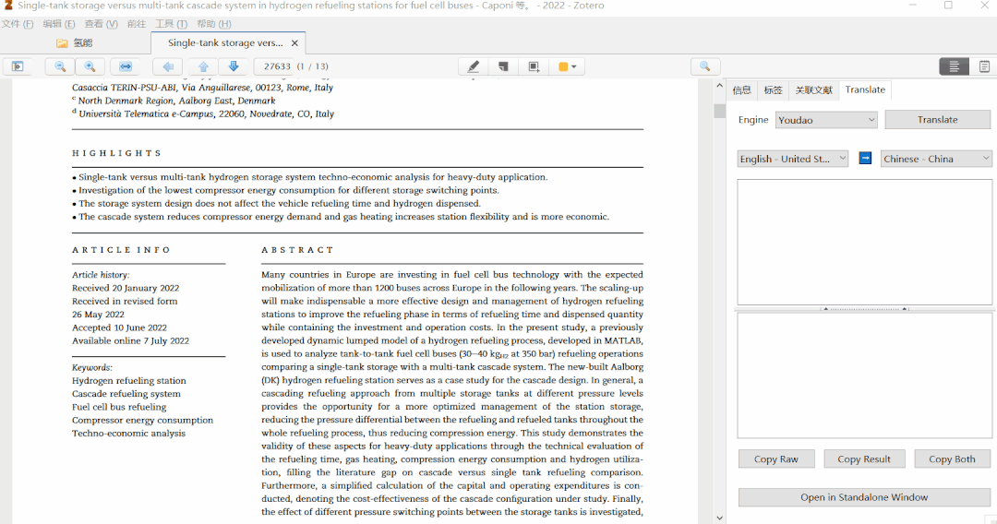Open the target language Chinese dropdown
Image resolution: width=997 pixels, height=524 pixels.
(936, 159)
